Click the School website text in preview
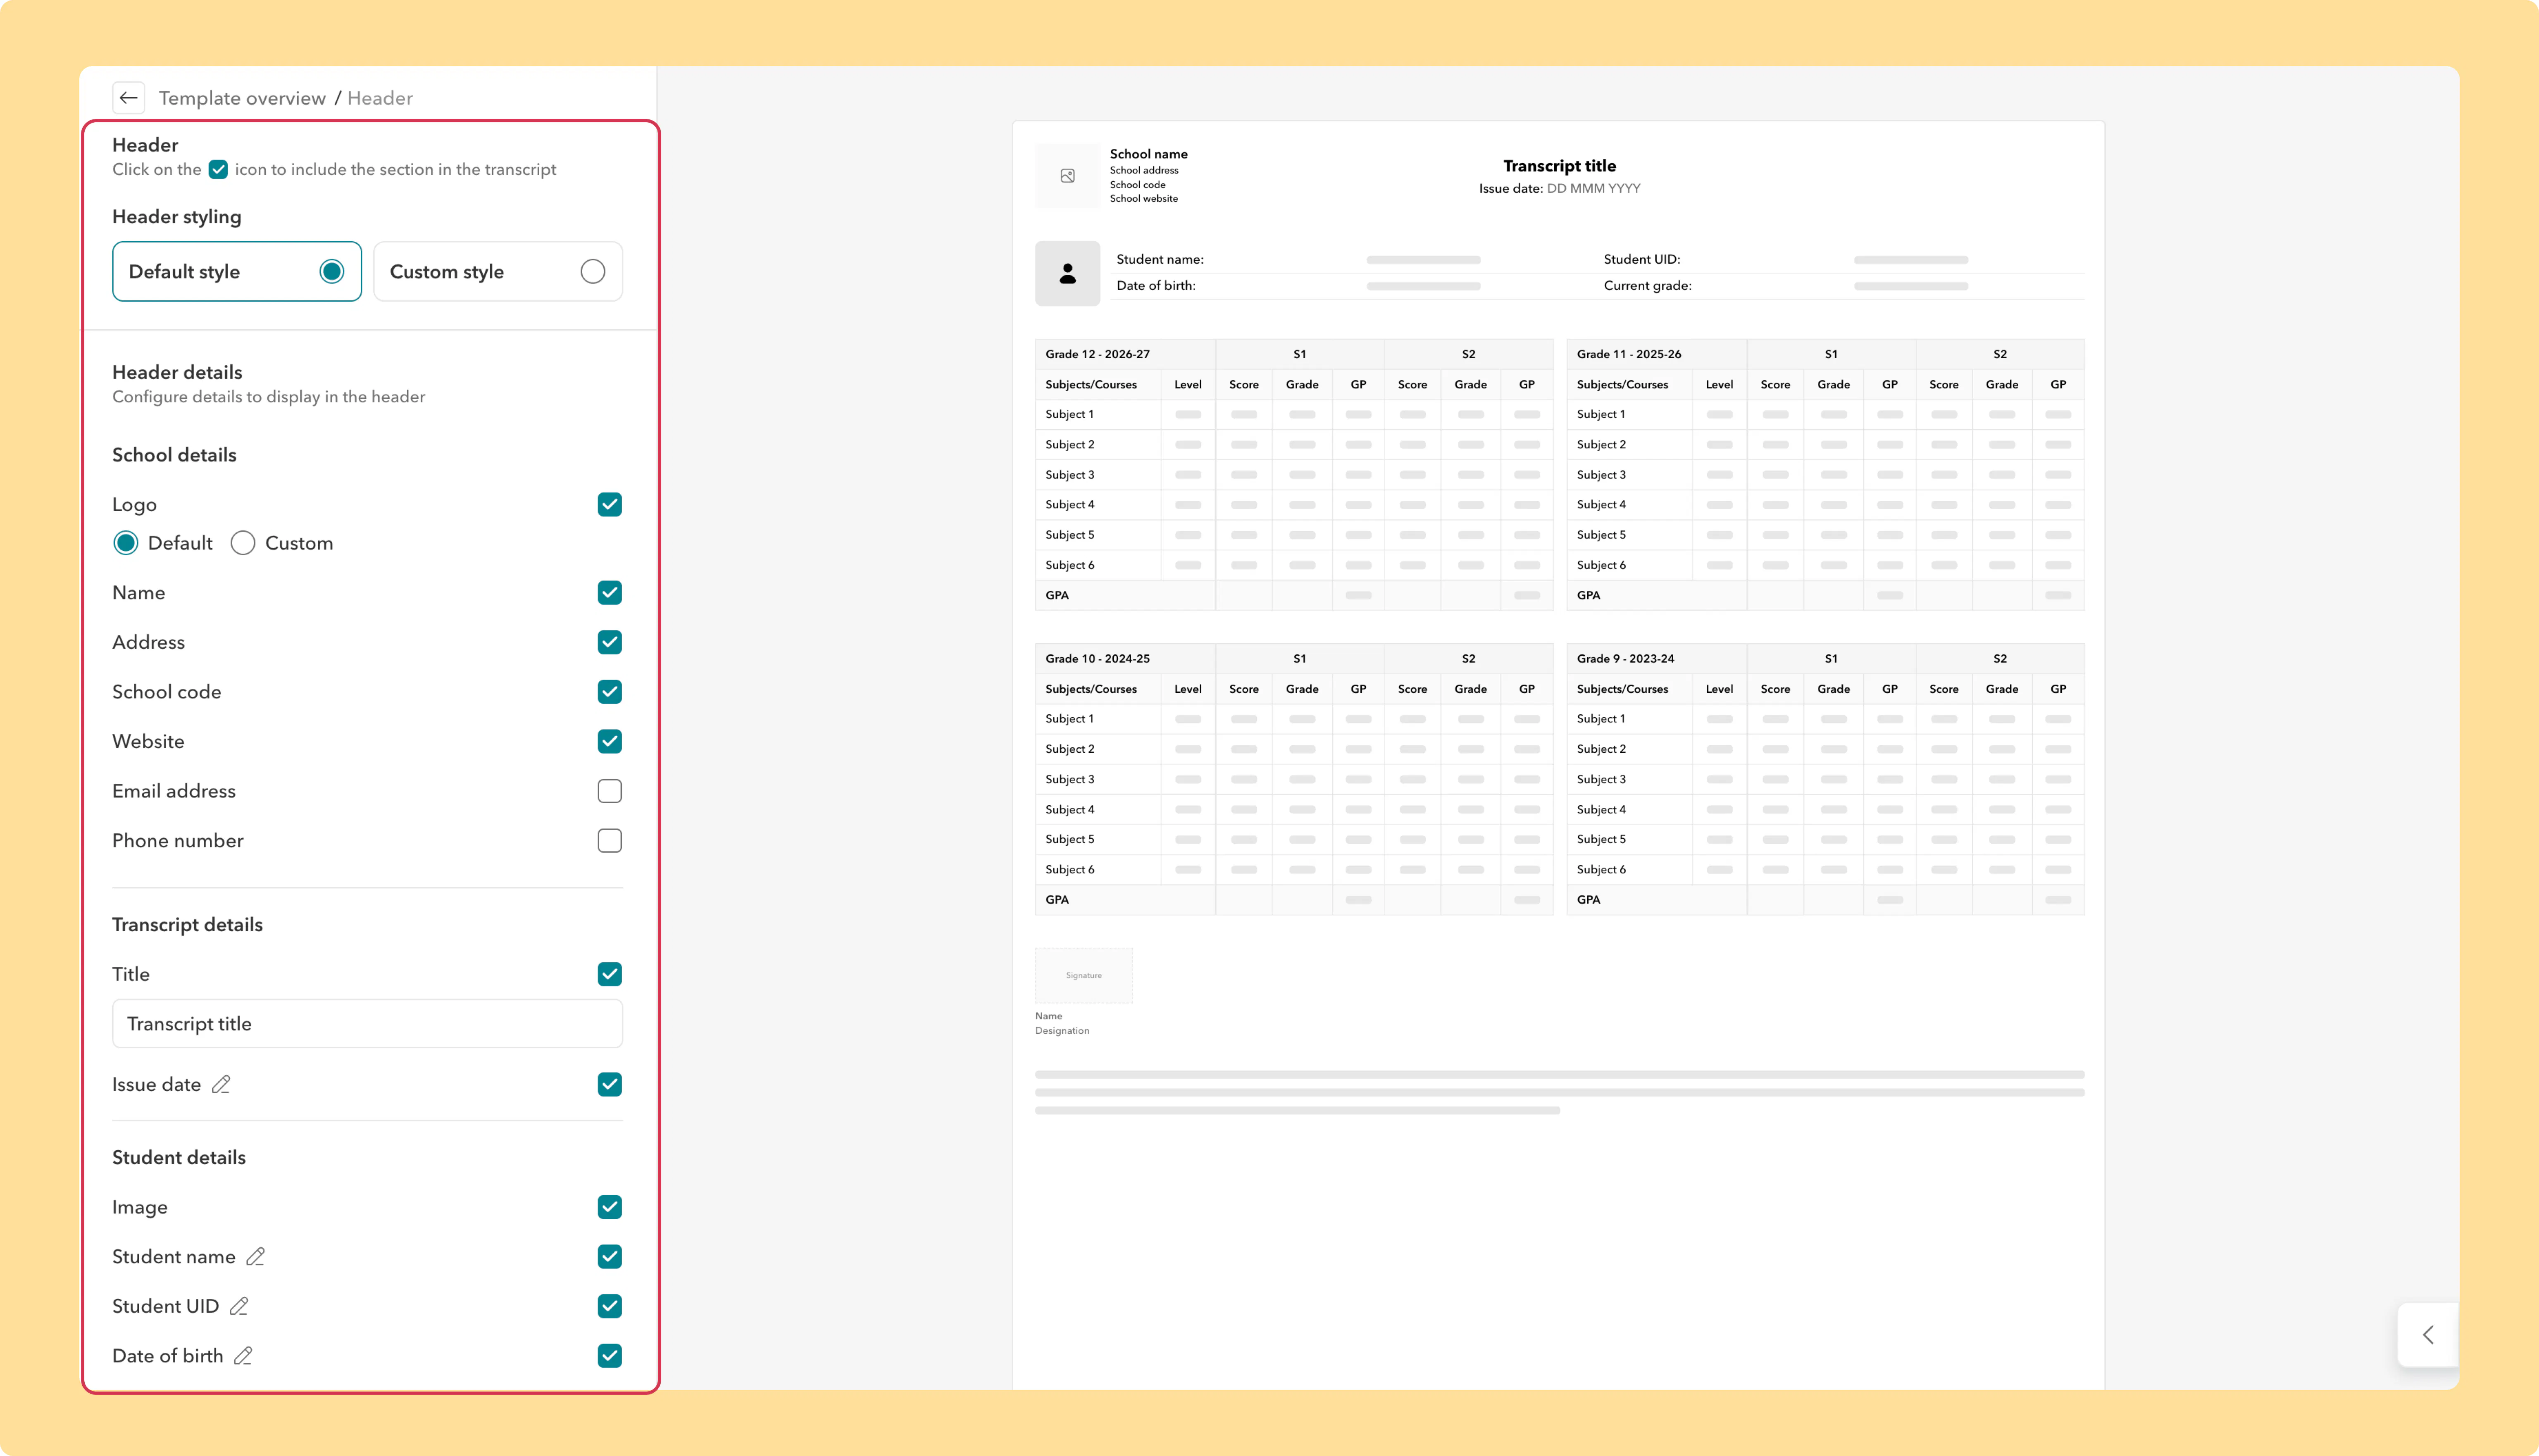This screenshot has width=2539, height=1456. tap(1144, 199)
